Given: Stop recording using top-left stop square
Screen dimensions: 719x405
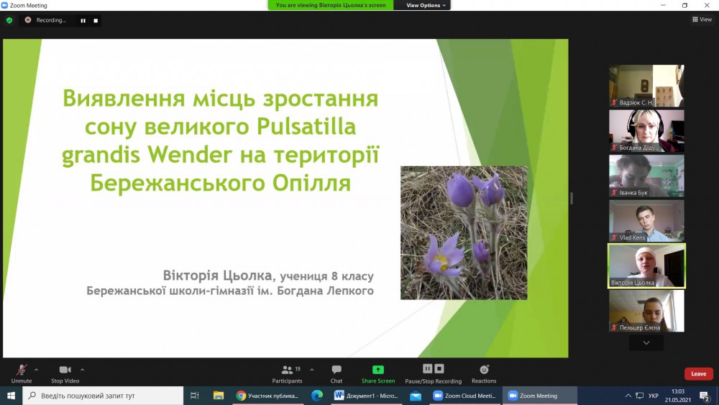Looking at the screenshot, I should coord(96,20).
